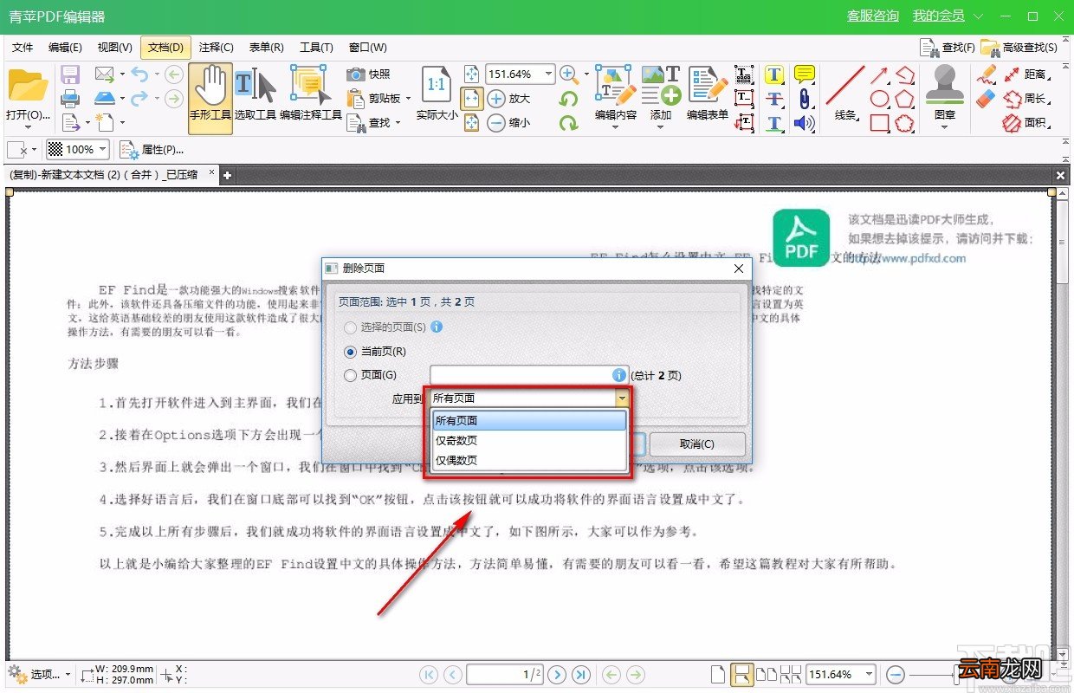Select the red oval shape tool
This screenshot has height=693, width=1074.
point(879,99)
